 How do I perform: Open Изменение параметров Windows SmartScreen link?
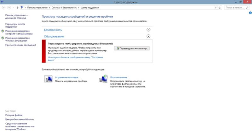(x=18, y=39)
